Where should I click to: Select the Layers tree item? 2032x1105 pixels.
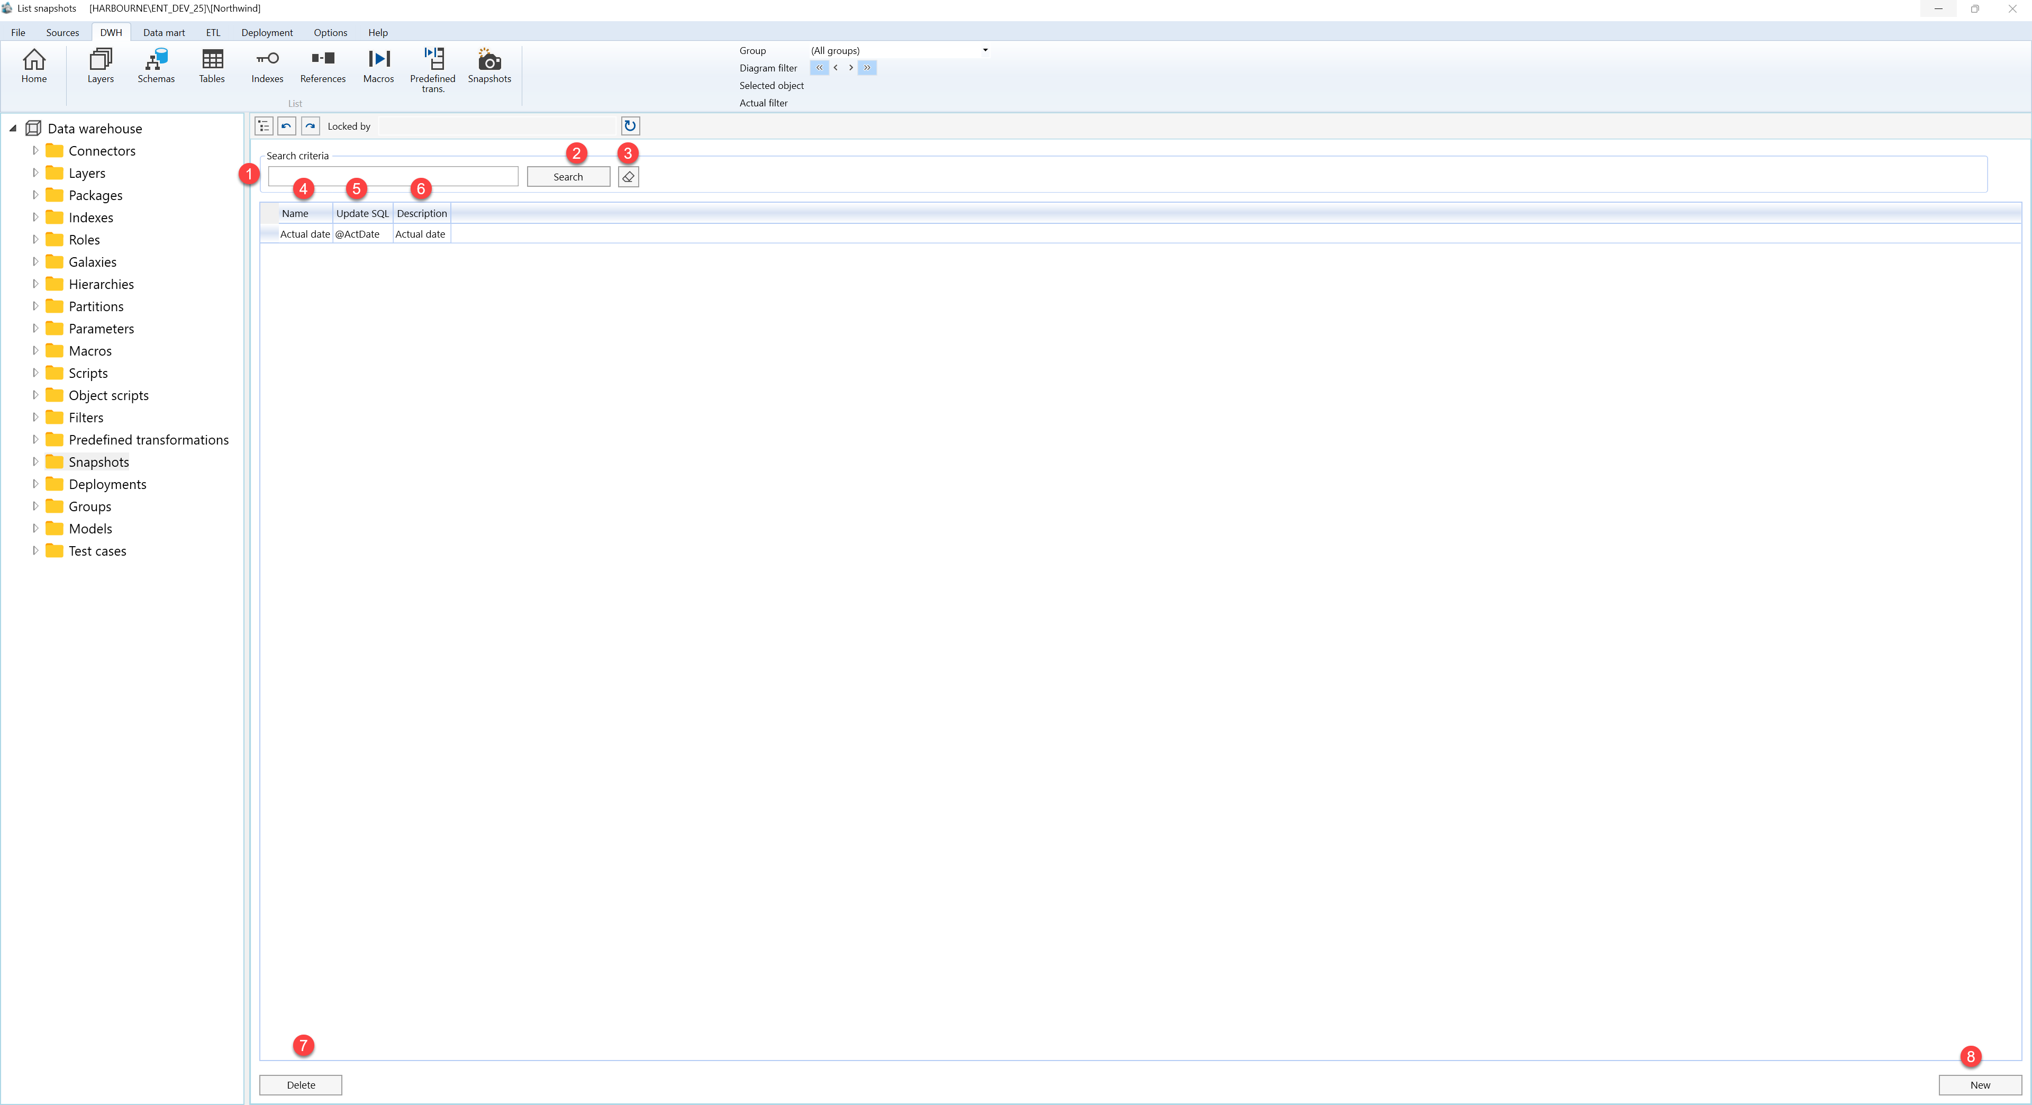point(87,173)
